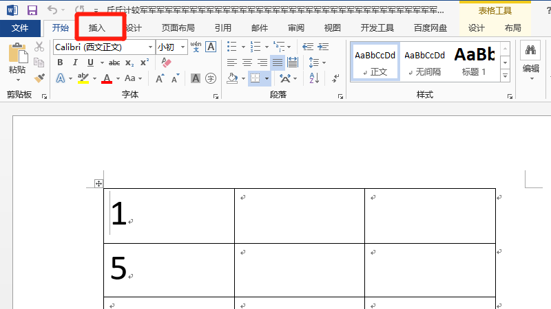Apply the 标题 1 style
The height and width of the screenshot is (309, 551).
click(474, 60)
